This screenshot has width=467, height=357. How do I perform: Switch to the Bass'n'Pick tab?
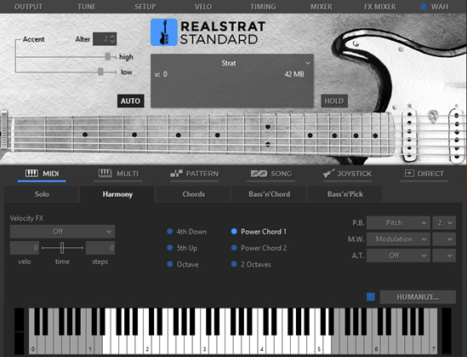coord(345,194)
